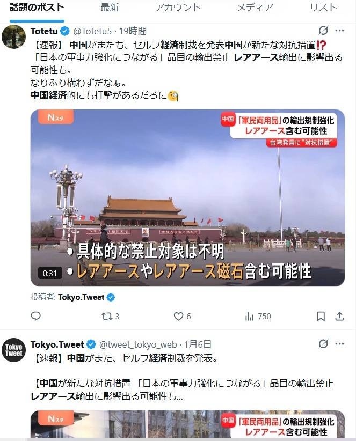View analytics showing 750 views
The image size is (356, 441).
coord(258,317)
